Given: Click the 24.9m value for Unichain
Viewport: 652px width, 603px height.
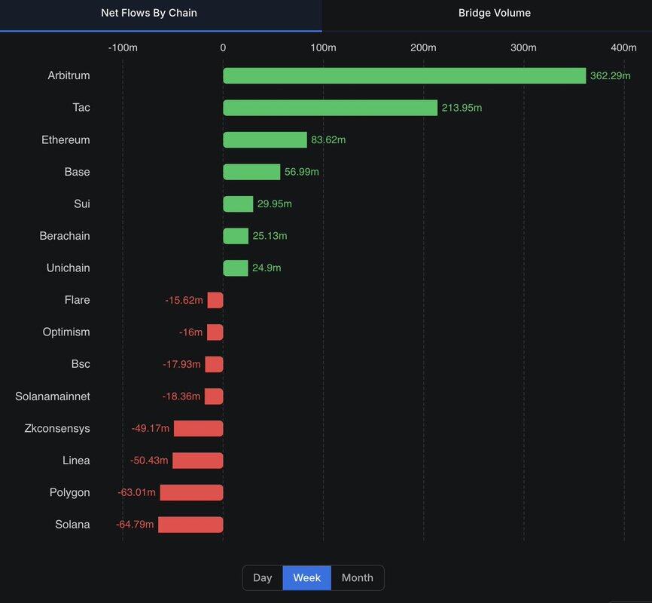Looking at the screenshot, I should 267,268.
